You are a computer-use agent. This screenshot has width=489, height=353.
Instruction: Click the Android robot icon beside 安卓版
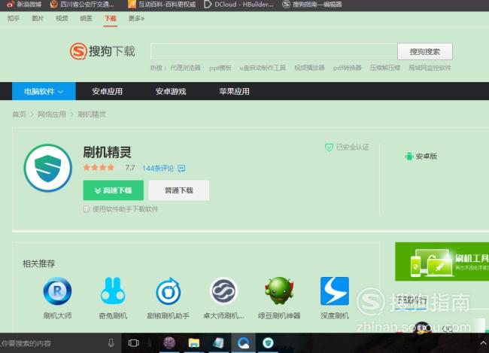pos(409,156)
